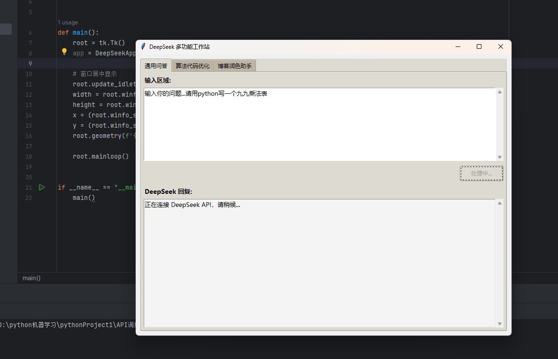558x359 pixels.
Task: Click the input area scrollbar down arrow
Action: (x=500, y=157)
